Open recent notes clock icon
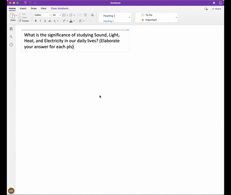Screen dimensions: 231x195 [11, 45]
